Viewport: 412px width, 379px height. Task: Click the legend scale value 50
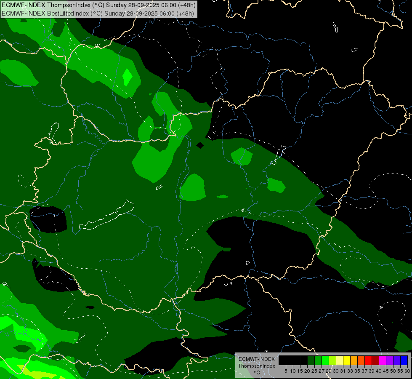(393, 371)
